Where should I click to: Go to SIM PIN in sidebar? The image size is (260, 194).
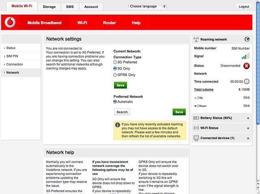21,56
